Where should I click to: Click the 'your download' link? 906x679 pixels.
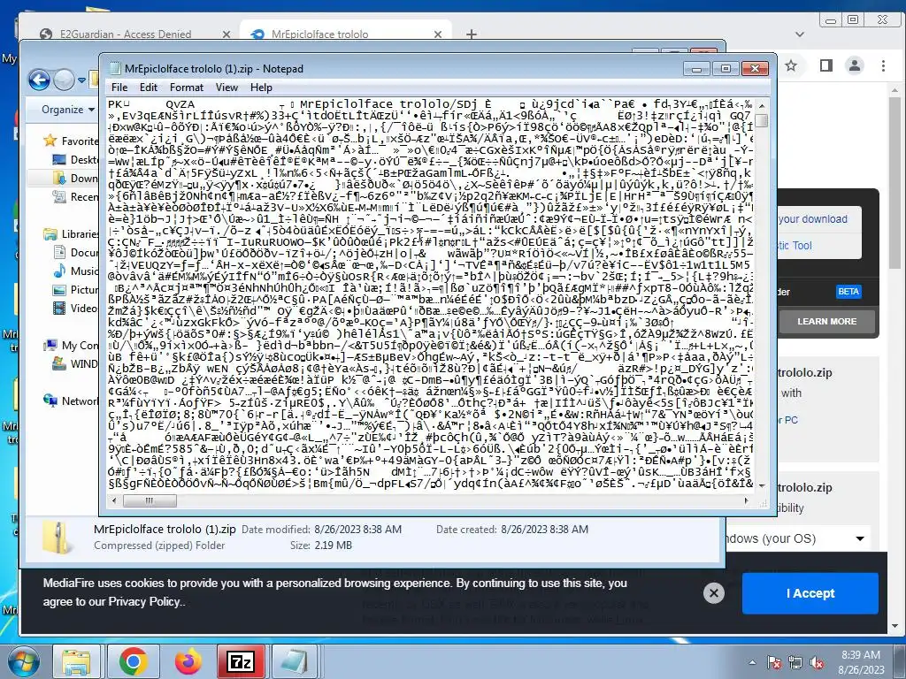pos(812,219)
